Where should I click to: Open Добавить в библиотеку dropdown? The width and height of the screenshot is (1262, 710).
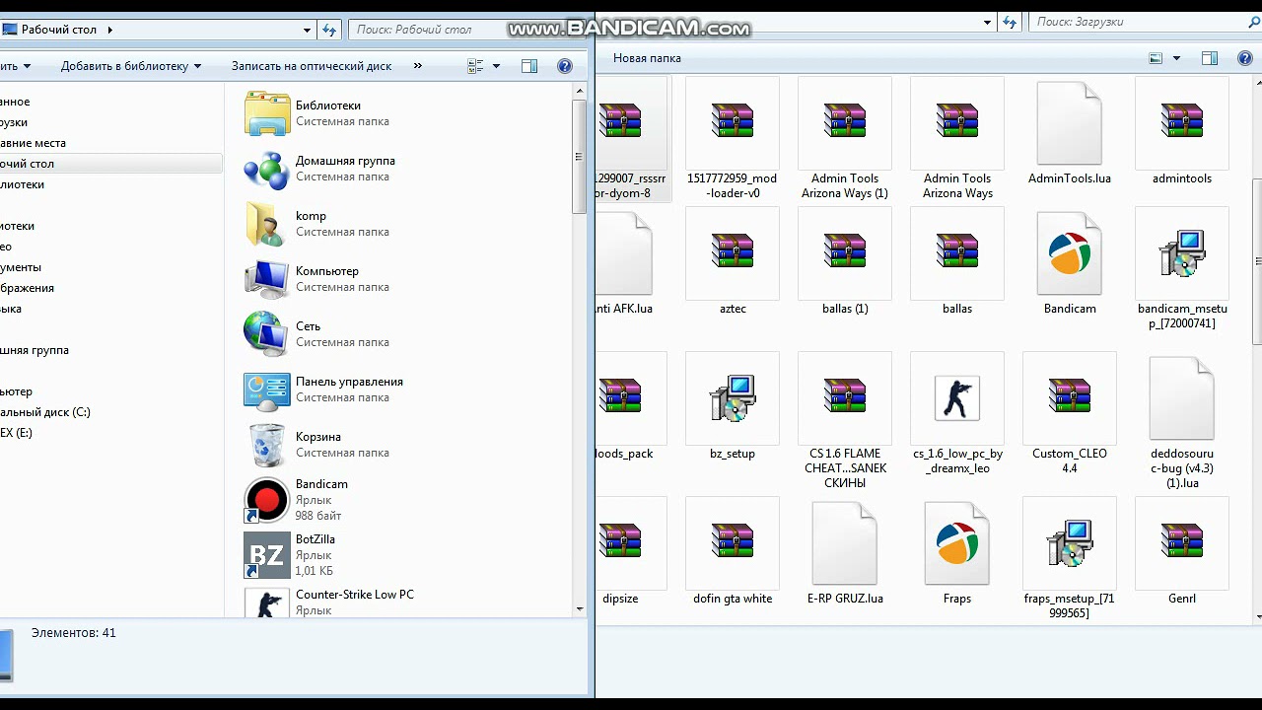(x=131, y=66)
